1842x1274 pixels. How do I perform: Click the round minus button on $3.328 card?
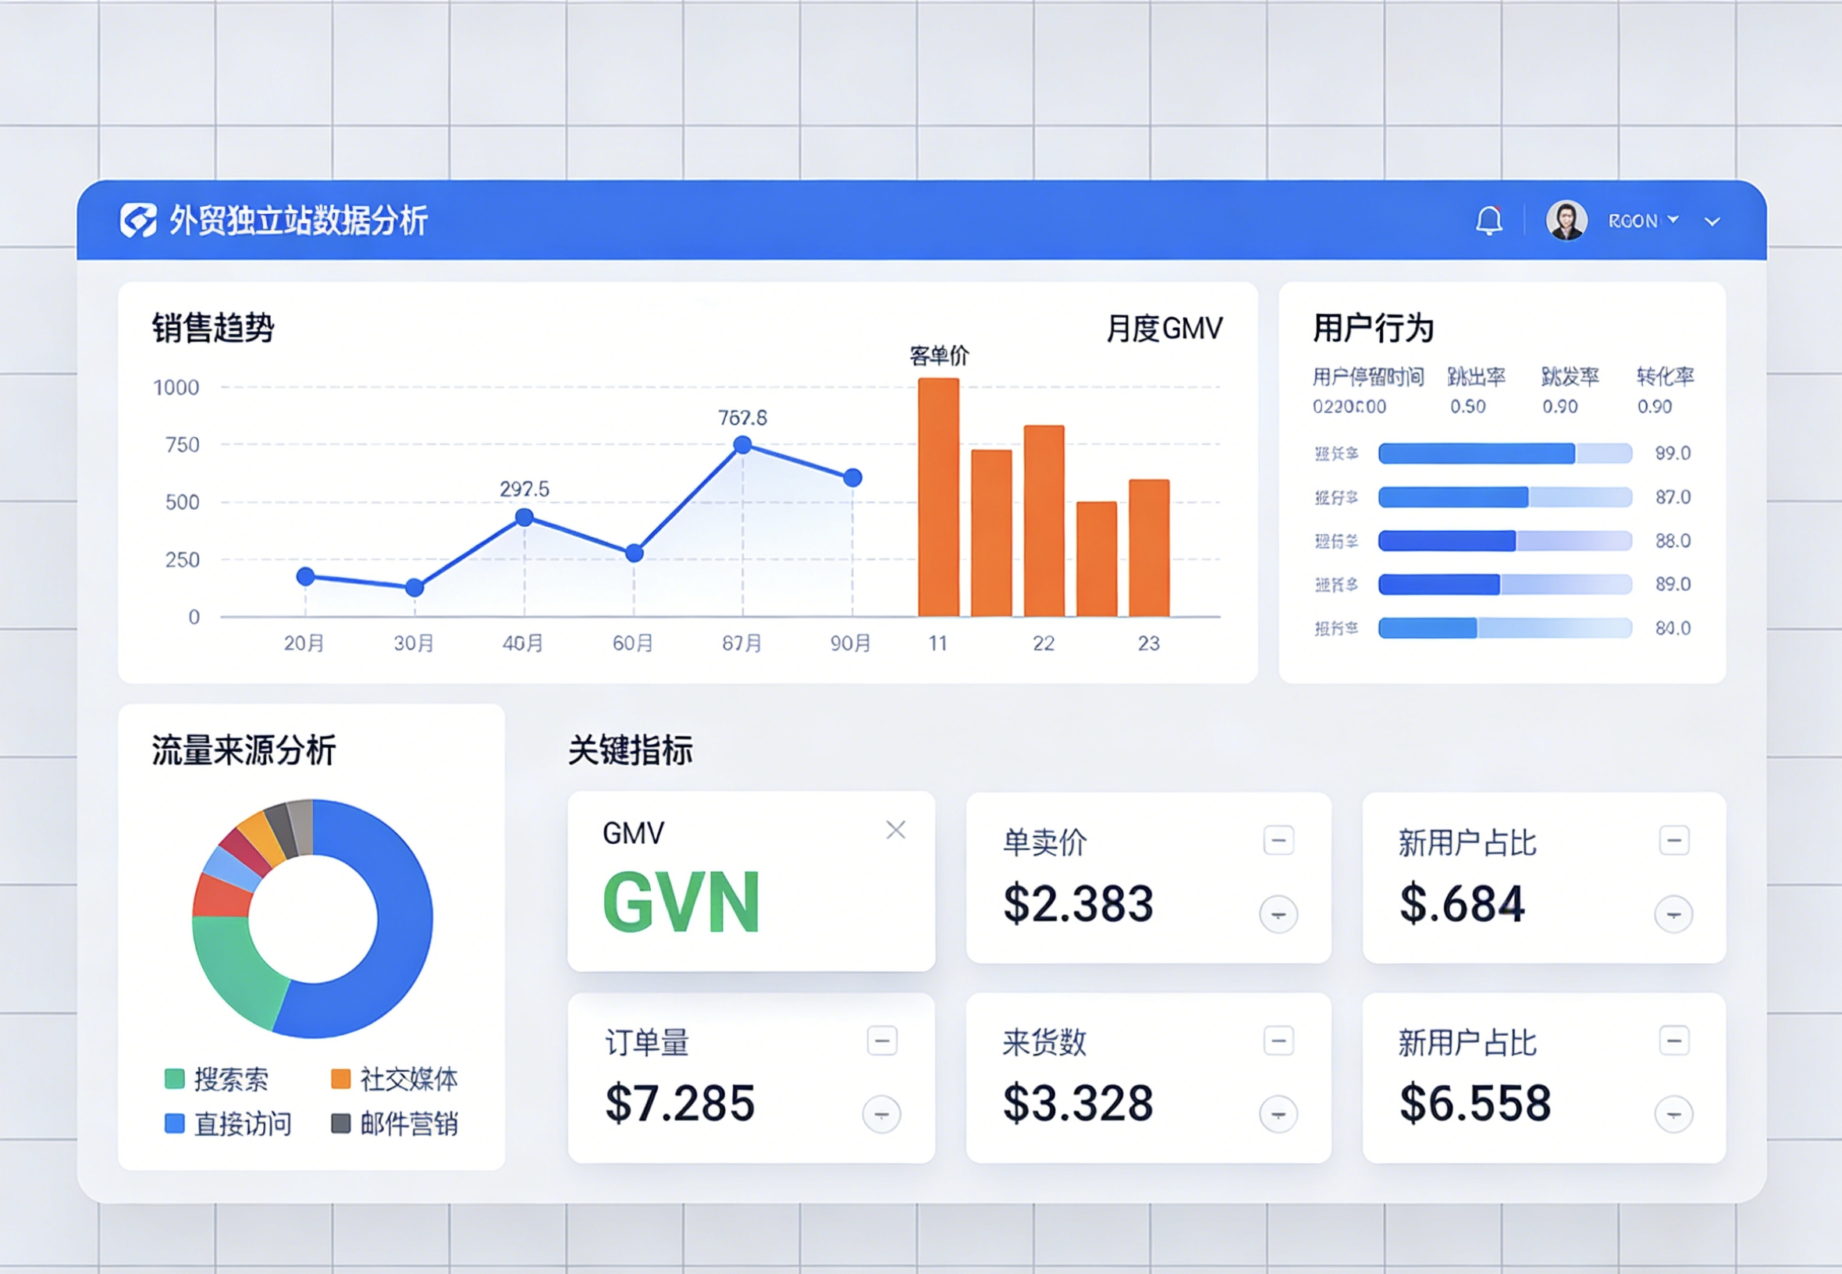pos(1278,1114)
